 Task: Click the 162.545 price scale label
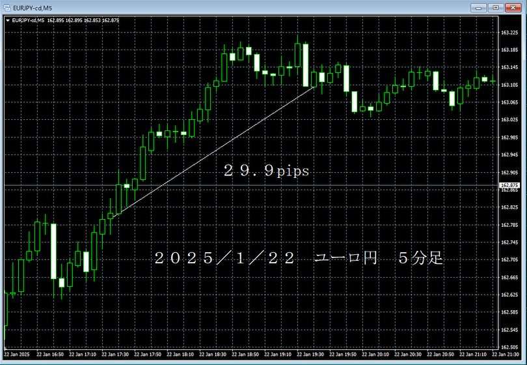coord(509,330)
